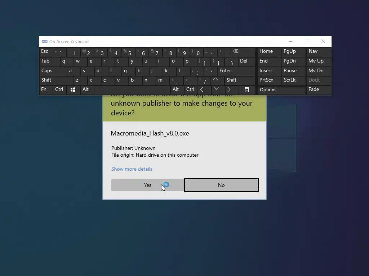Click the Insert key
Viewport: 369px width, 276px height.
pos(270,71)
